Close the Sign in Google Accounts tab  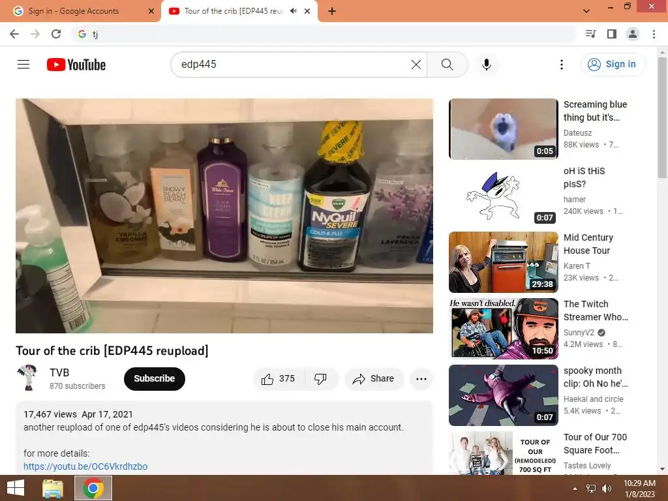pos(151,11)
